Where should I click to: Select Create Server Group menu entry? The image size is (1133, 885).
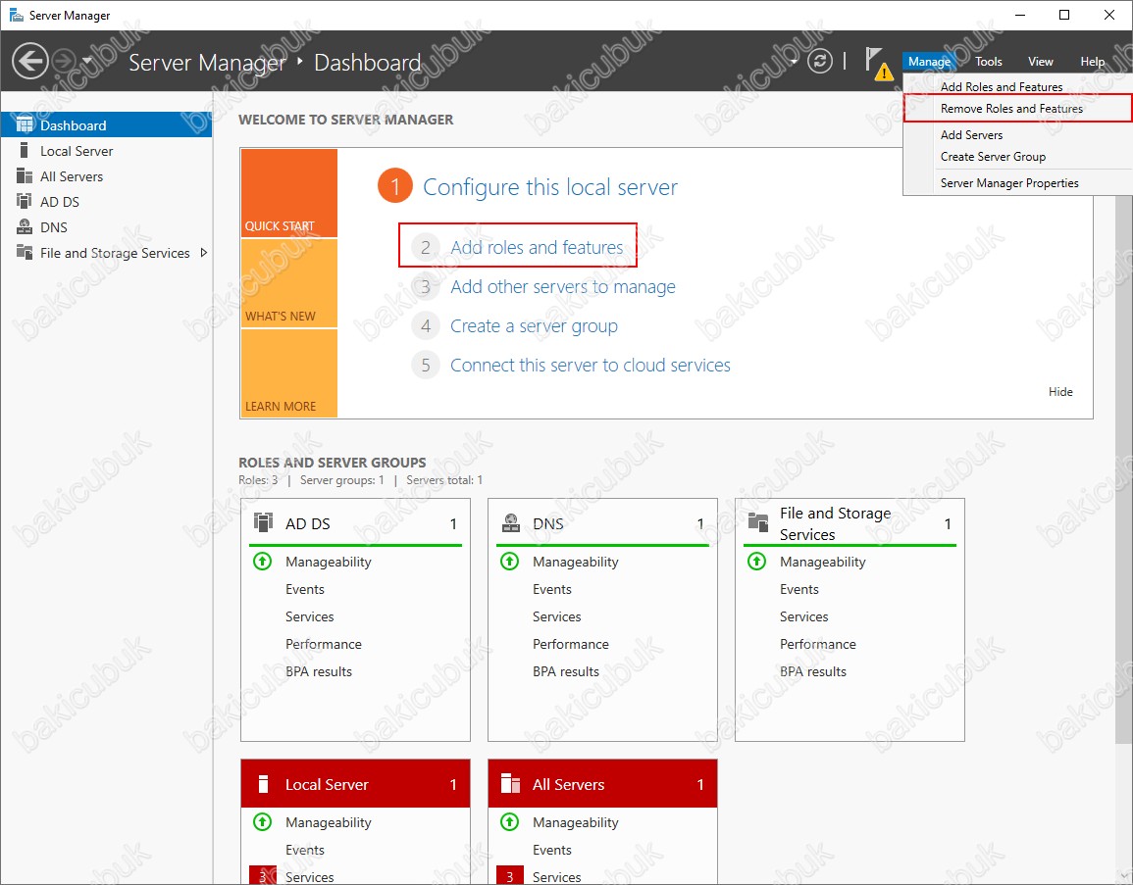pyautogui.click(x=993, y=157)
